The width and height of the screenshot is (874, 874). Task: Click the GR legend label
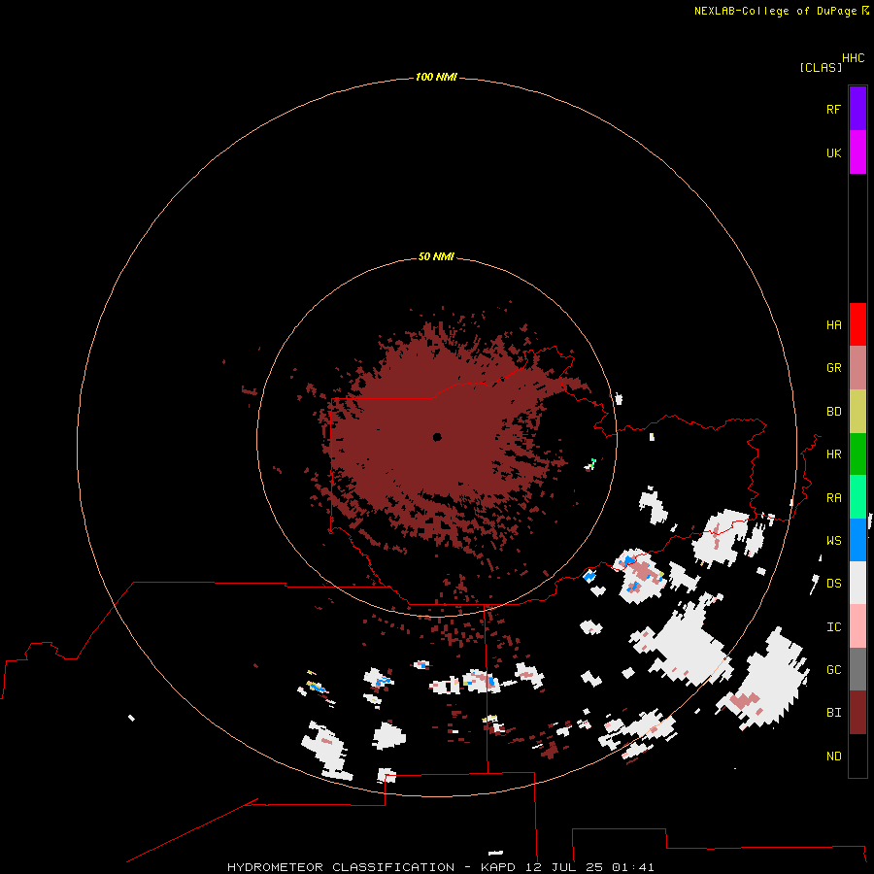(834, 368)
